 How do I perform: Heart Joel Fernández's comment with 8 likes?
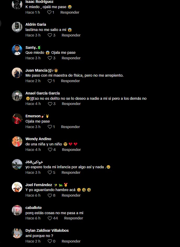50,196
